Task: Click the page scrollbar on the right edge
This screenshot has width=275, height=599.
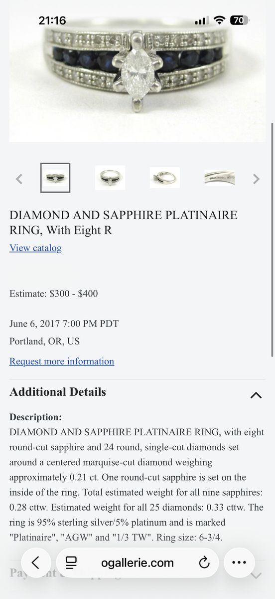Action: (x=272, y=240)
